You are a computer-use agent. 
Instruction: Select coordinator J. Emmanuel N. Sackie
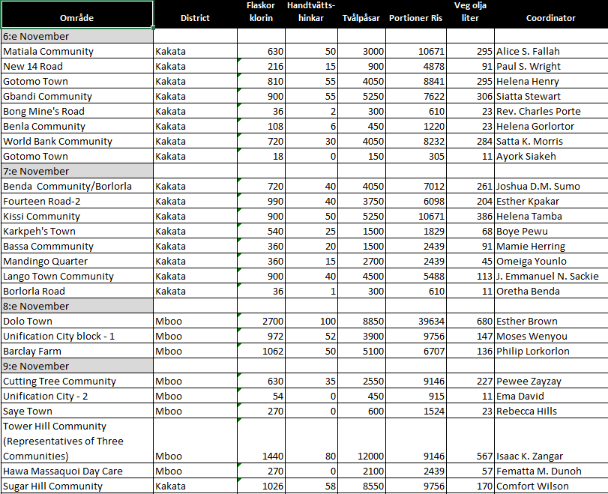click(x=550, y=276)
